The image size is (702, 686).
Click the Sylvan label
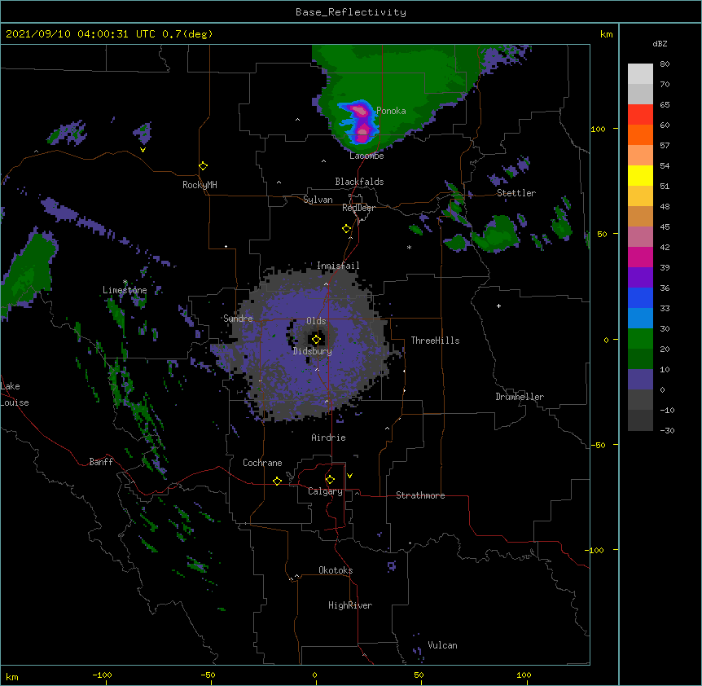318,200
